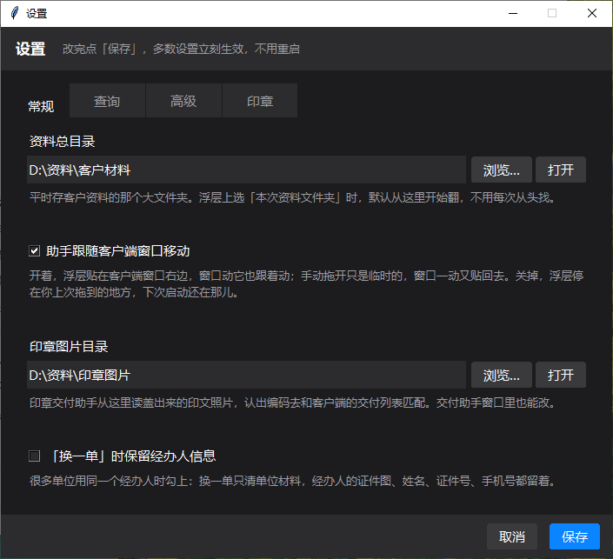Click the feather app icon in title bar
This screenshot has height=559, width=613.
[x=15, y=13]
